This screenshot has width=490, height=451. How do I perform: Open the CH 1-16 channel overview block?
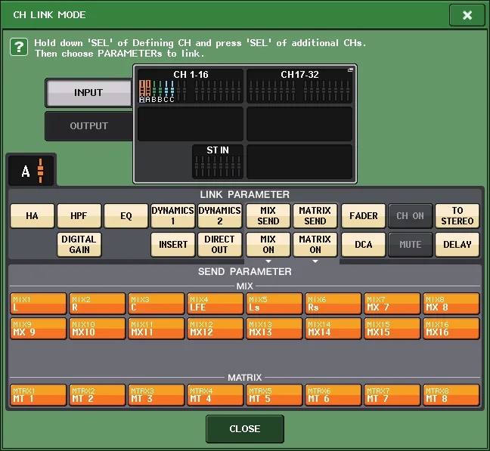[191, 86]
